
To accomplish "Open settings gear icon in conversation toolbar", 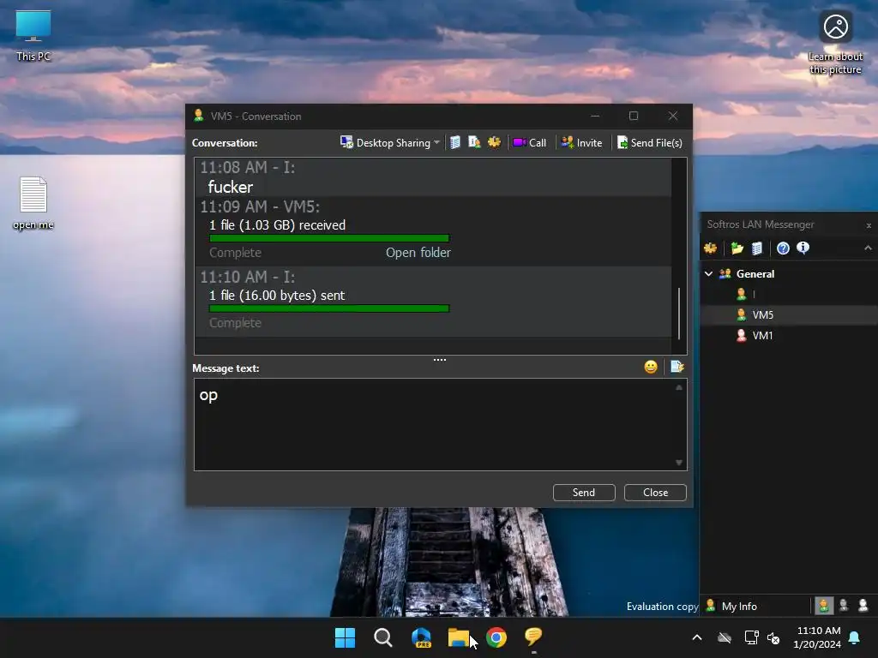I will pyautogui.click(x=494, y=142).
